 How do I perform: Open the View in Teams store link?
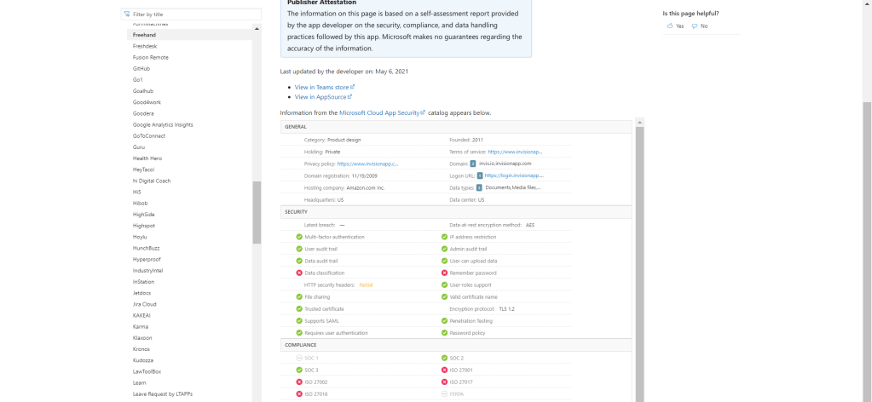[324, 87]
